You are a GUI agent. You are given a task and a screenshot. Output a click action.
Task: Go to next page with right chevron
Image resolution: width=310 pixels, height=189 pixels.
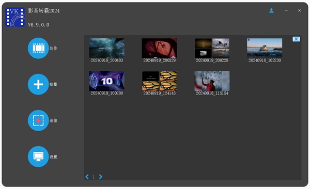pos(100,177)
